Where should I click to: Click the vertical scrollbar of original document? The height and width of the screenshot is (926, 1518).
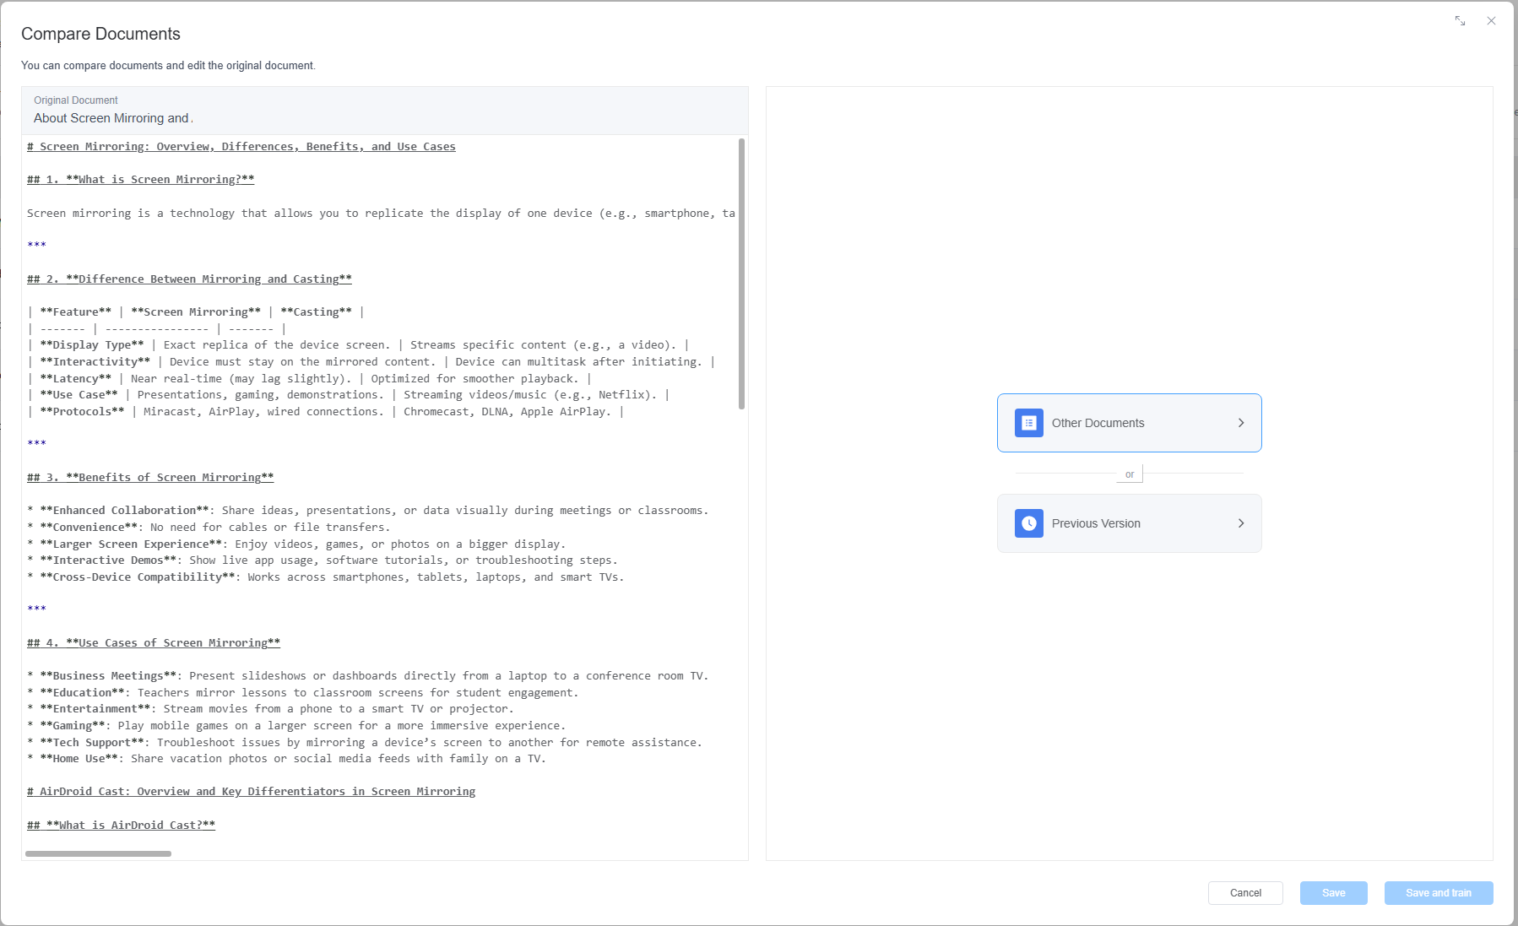[741, 273]
